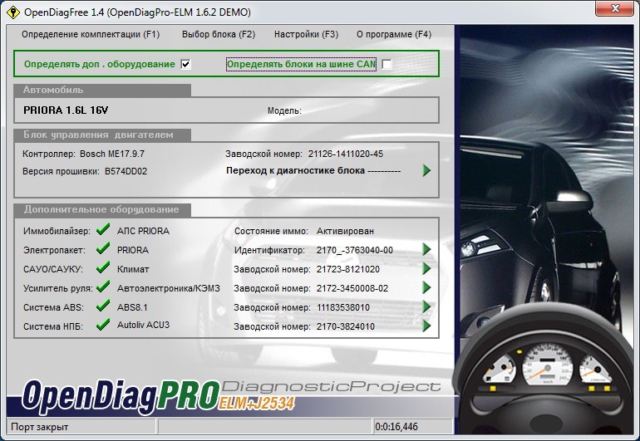Click the Иммобилайзер green check mark
640x441 pixels.
(103, 229)
